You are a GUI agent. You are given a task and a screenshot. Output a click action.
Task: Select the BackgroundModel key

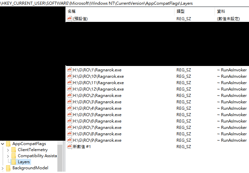point(30,168)
